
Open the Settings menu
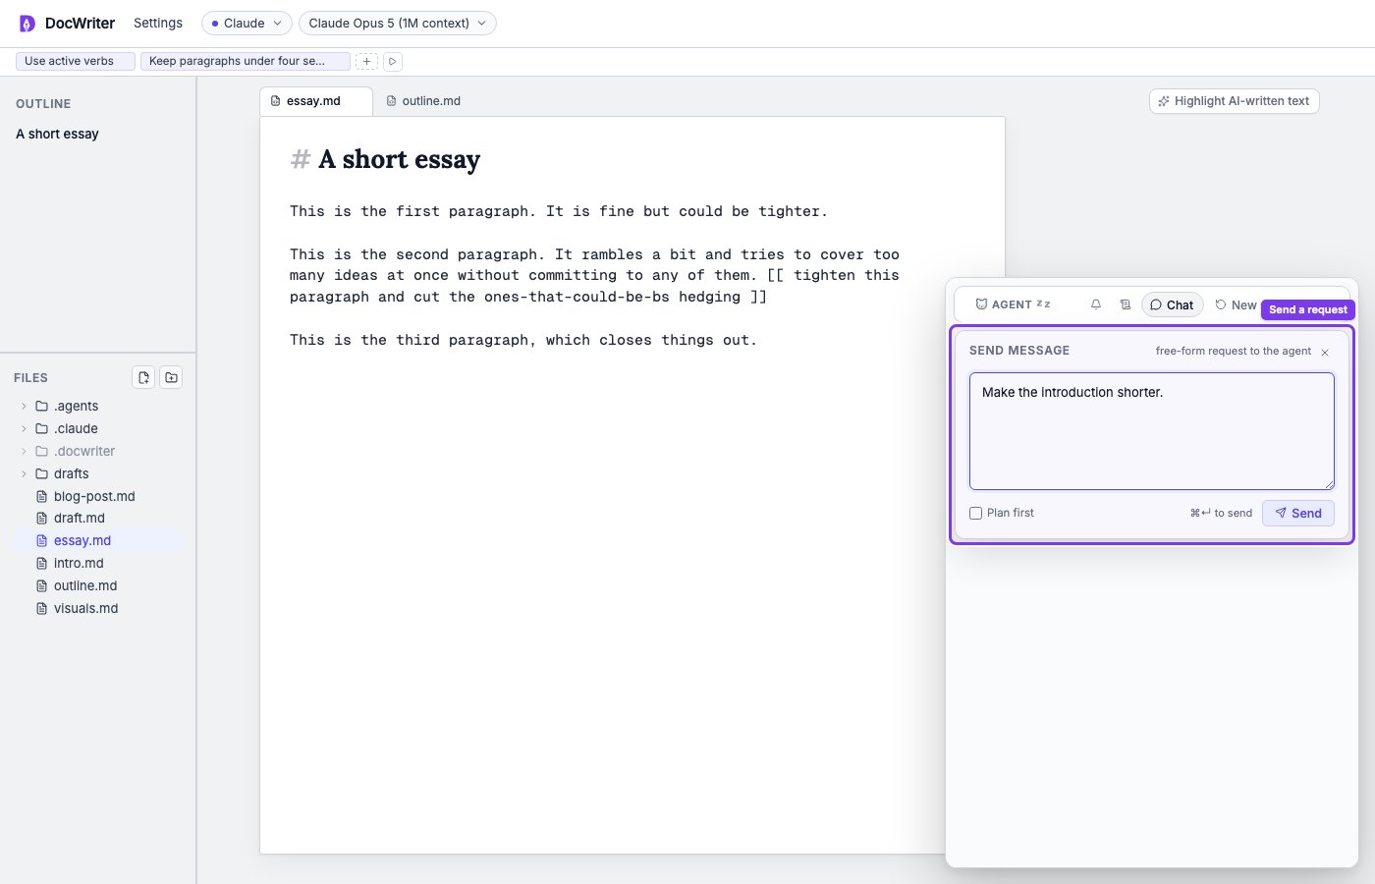(x=158, y=23)
